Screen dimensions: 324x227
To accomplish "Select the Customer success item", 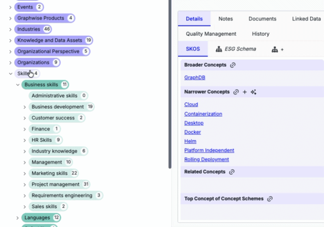I will pos(57,118).
